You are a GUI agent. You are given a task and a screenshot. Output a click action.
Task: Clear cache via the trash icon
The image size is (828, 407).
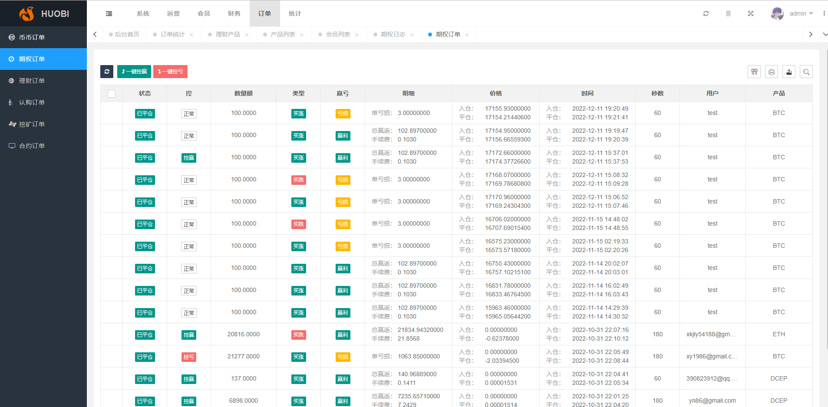pyautogui.click(x=728, y=13)
